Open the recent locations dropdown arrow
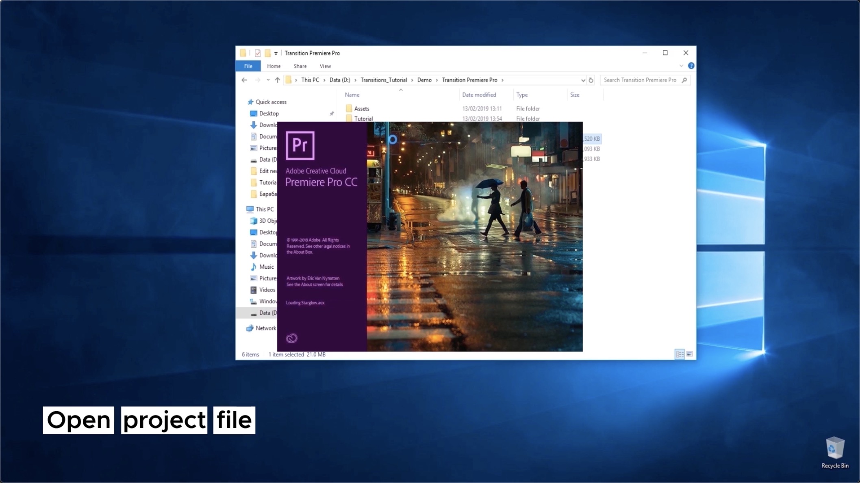Image resolution: width=860 pixels, height=483 pixels. (268, 80)
